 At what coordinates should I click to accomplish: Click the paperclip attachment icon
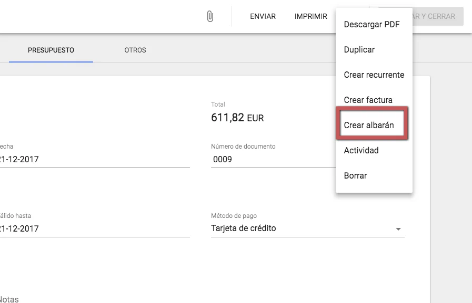pos(209,16)
